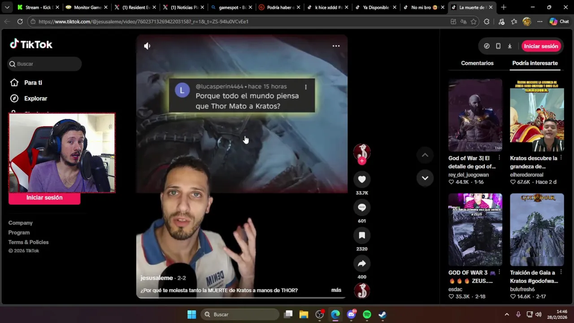Open options for God of War 3 detalle video

pos(499,158)
